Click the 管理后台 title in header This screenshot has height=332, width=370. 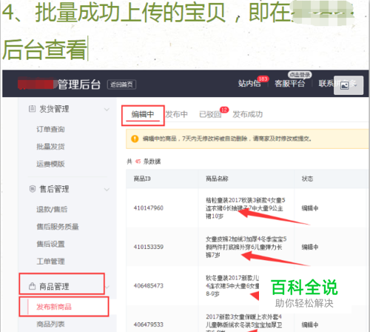(79, 84)
